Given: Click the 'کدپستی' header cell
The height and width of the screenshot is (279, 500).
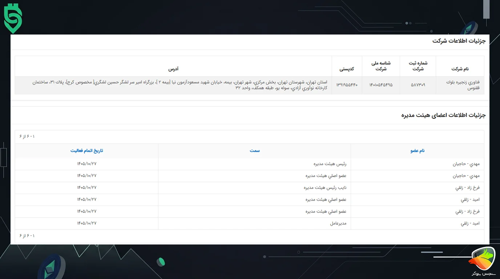Looking at the screenshot, I should pyautogui.click(x=347, y=66).
